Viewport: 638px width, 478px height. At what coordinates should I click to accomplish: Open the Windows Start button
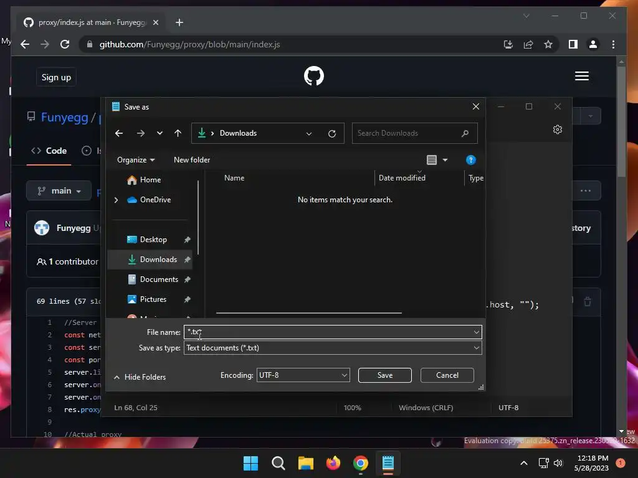point(250,463)
